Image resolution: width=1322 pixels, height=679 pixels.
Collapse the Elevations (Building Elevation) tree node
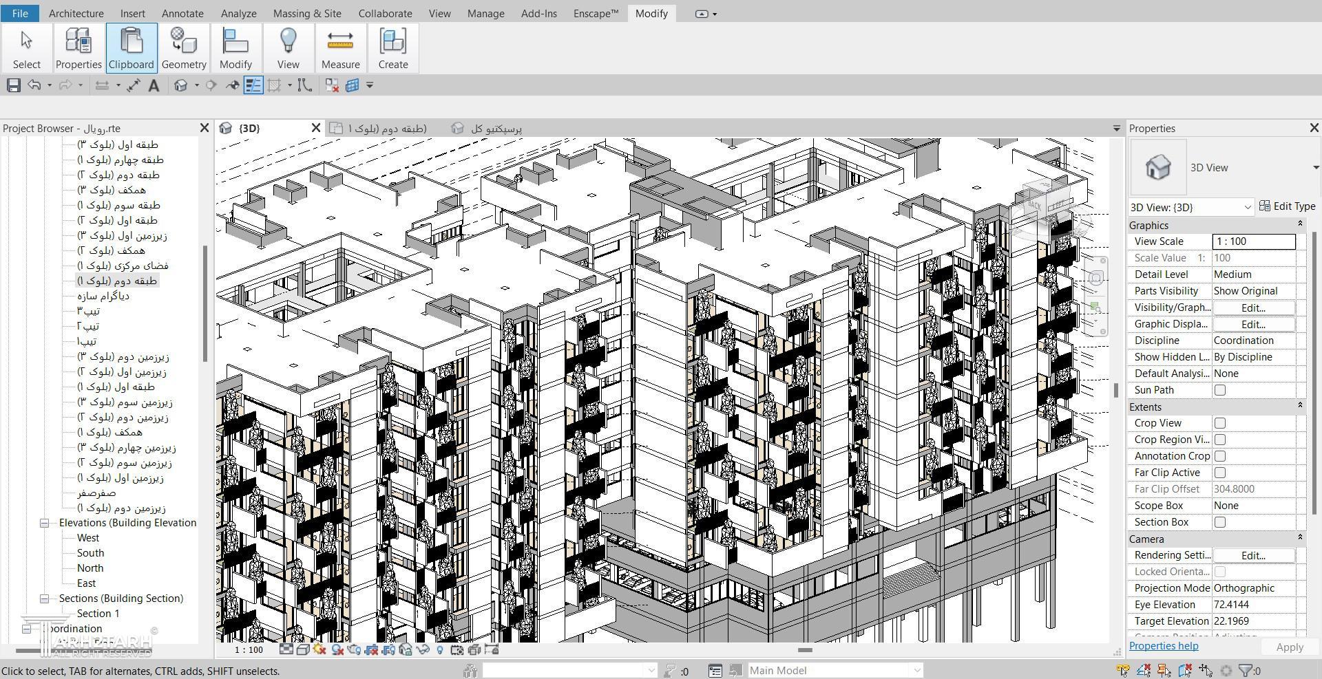pyautogui.click(x=45, y=523)
